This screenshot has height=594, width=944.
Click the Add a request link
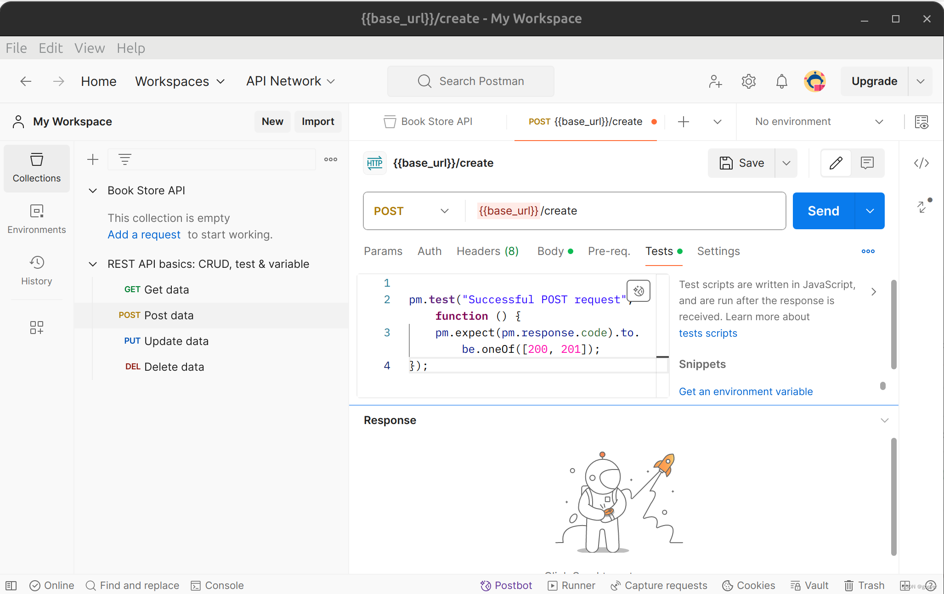tap(144, 235)
